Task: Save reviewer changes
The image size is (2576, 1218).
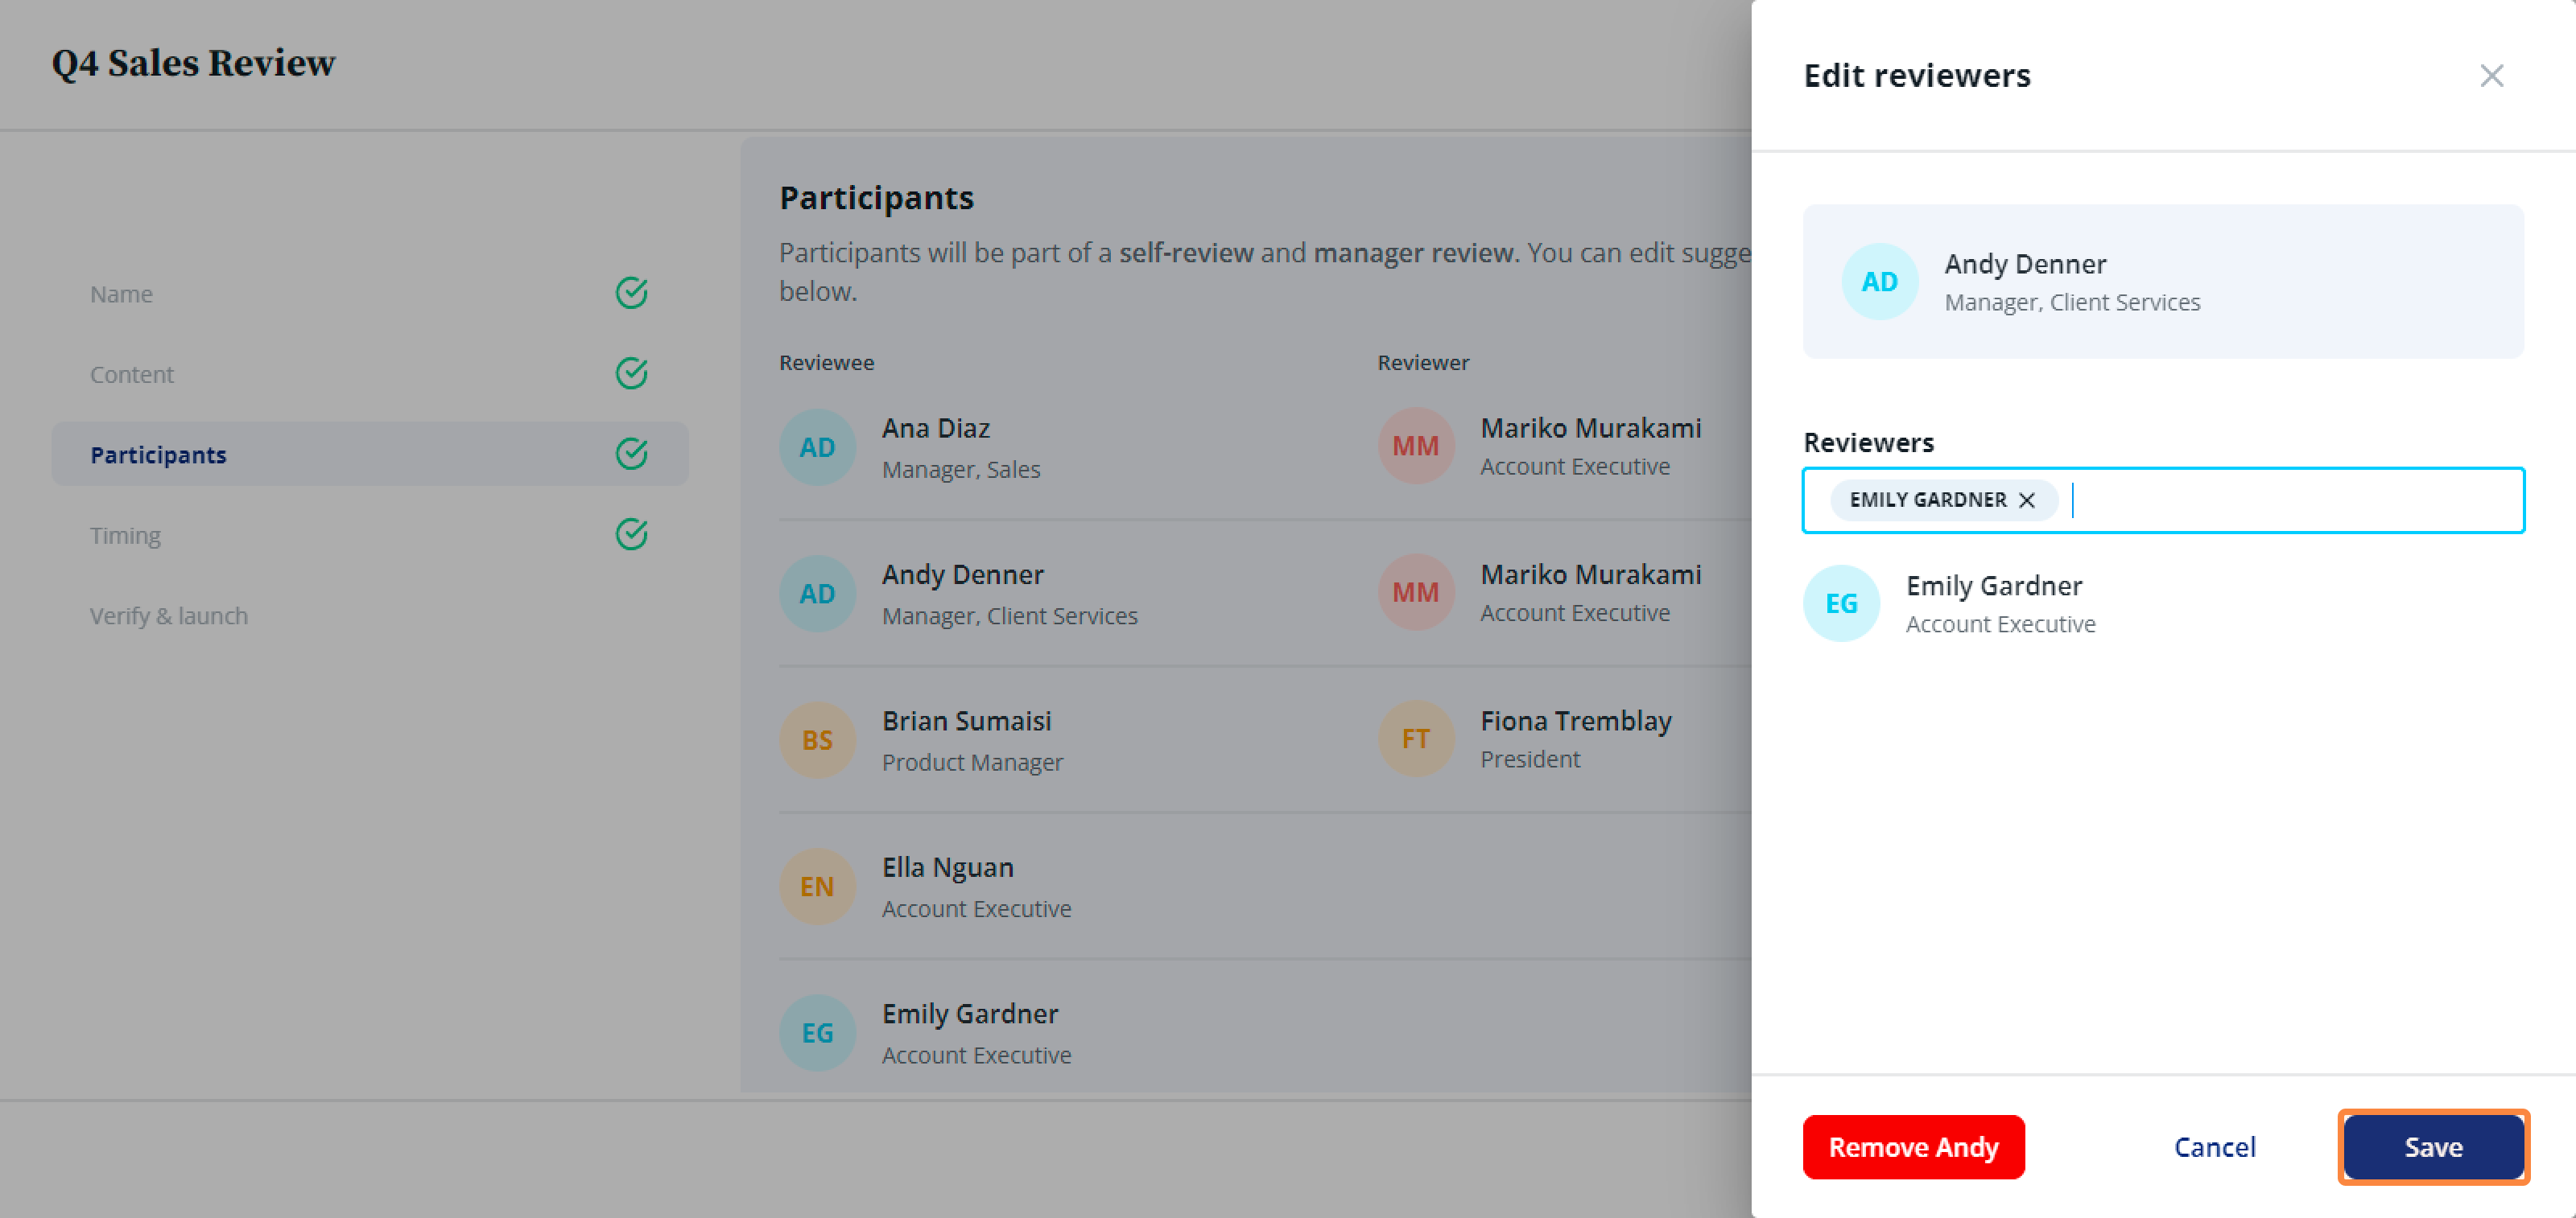Action: 2432,1146
